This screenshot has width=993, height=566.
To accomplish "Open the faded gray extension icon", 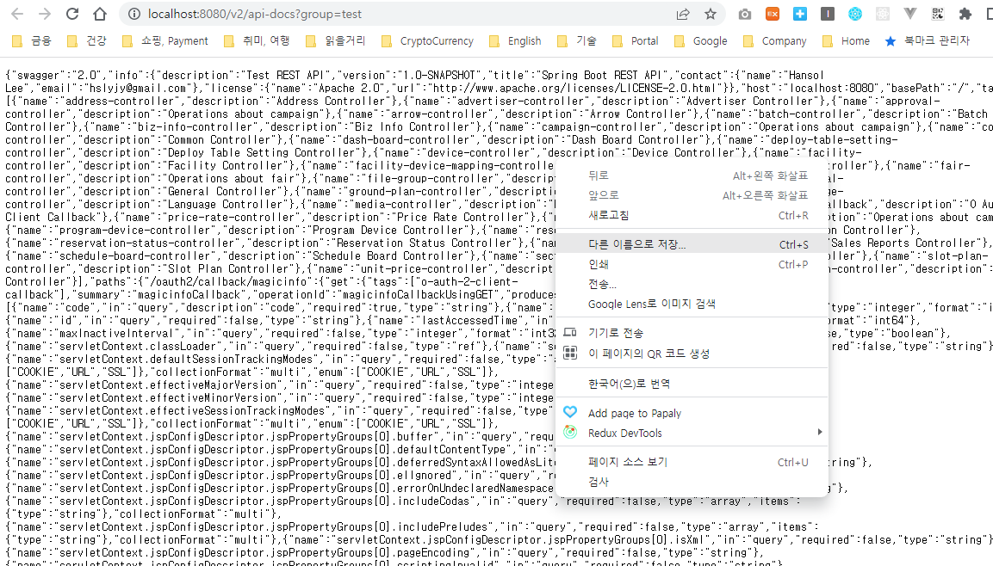I will (x=883, y=14).
